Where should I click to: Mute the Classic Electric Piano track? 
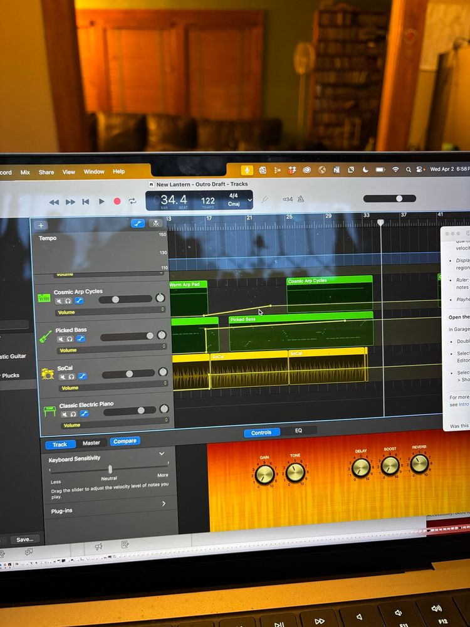point(65,414)
